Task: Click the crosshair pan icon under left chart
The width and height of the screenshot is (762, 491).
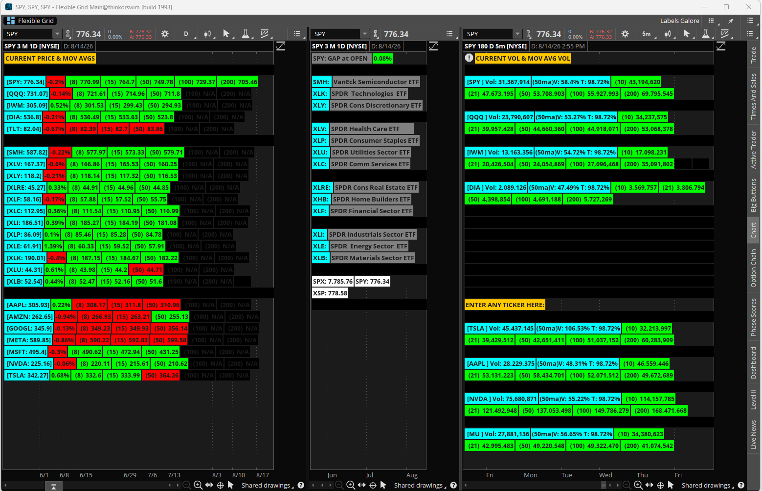Action: (220, 485)
